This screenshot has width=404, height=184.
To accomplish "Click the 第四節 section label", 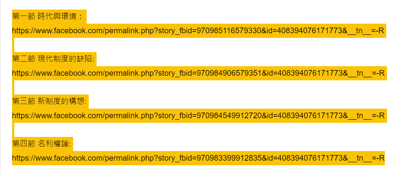I will 23,144.
